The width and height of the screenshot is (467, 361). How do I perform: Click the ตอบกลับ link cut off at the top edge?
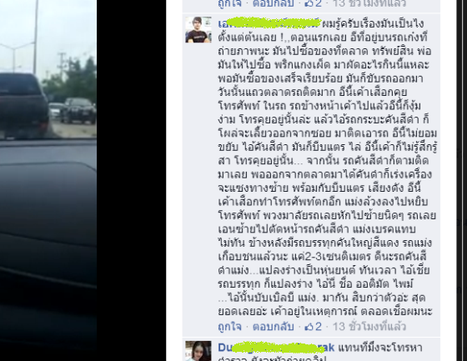click(274, 3)
